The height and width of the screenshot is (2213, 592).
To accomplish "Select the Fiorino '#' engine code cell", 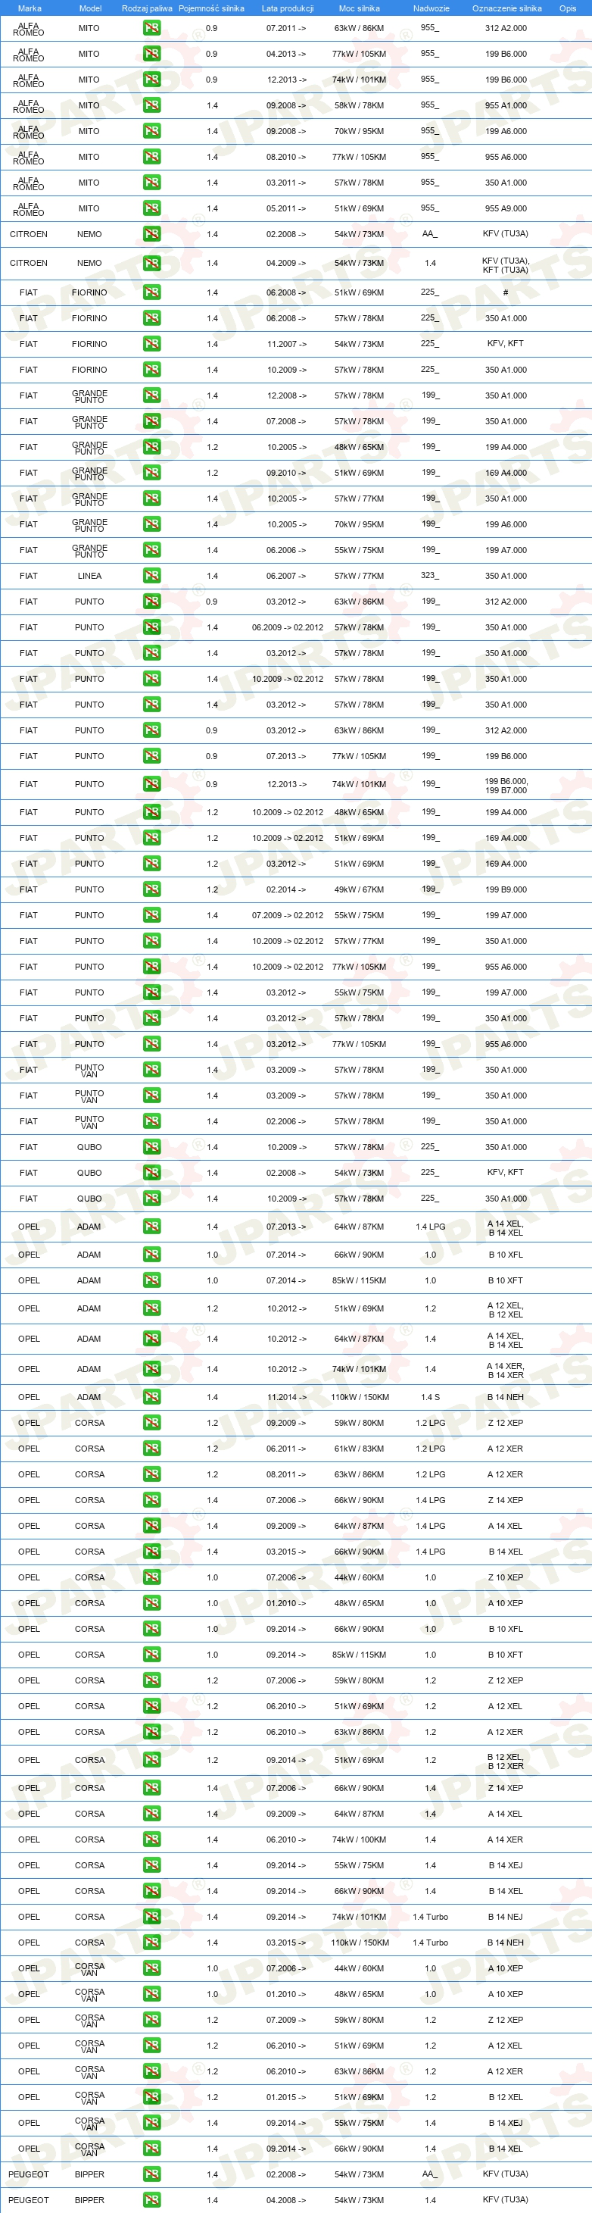I will pos(506,293).
